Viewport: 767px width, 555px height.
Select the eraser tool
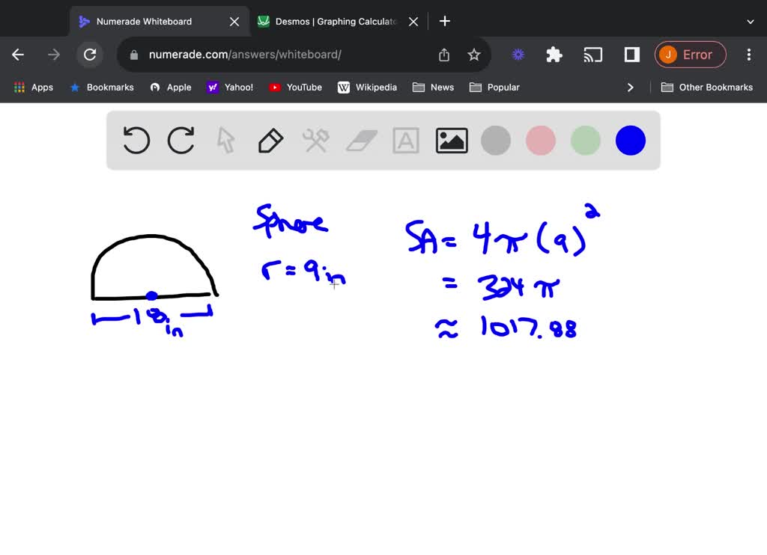click(x=360, y=140)
